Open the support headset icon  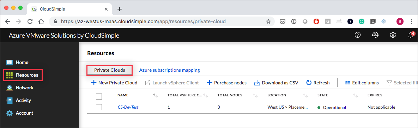point(375,35)
